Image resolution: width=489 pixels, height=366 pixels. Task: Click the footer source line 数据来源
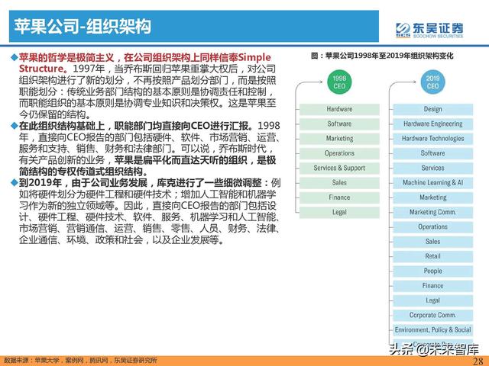click(80, 361)
